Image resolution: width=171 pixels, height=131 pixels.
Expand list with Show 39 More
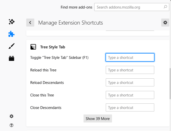point(98,118)
